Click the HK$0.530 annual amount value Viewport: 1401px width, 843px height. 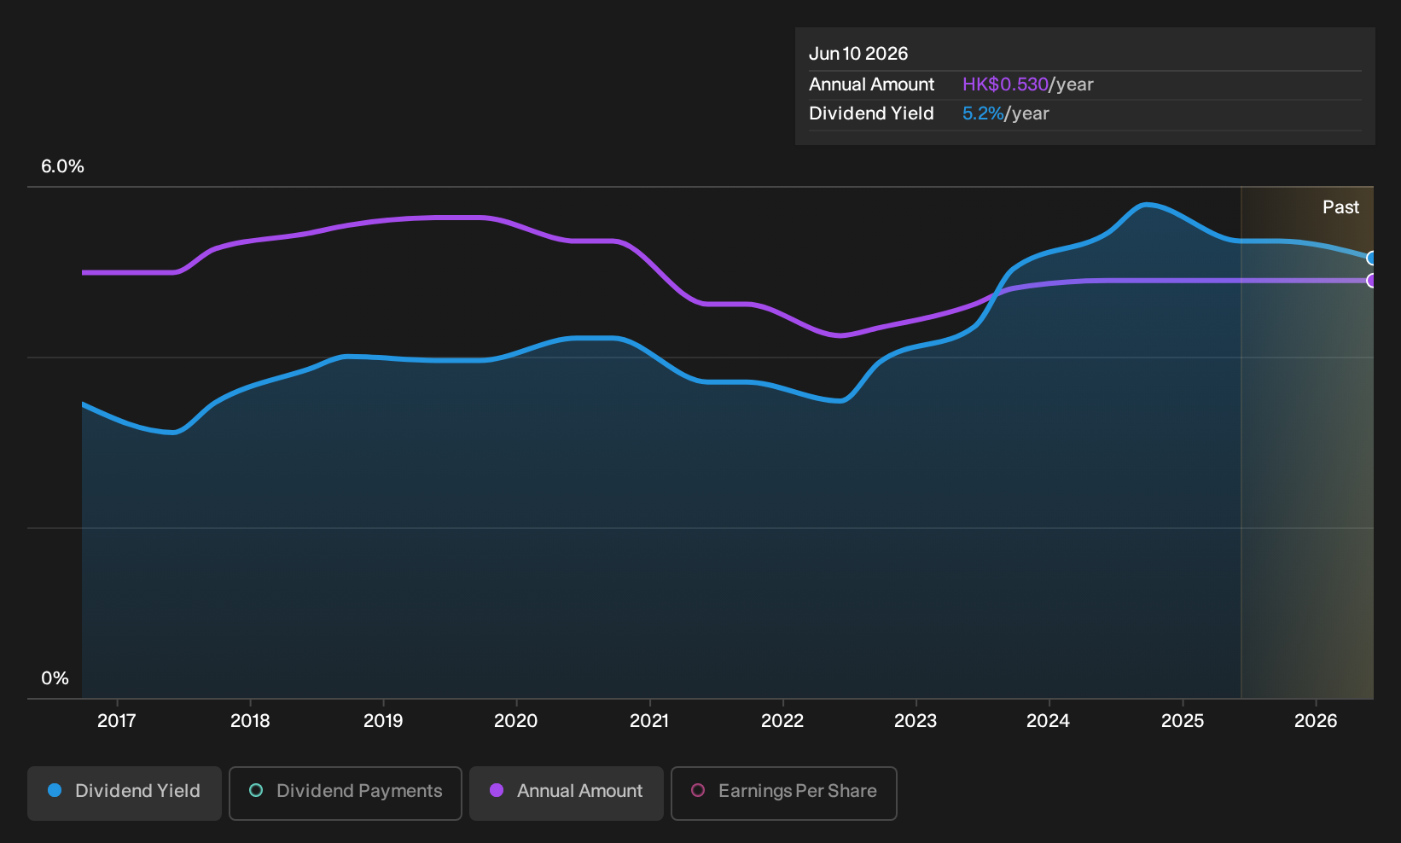pos(1005,84)
